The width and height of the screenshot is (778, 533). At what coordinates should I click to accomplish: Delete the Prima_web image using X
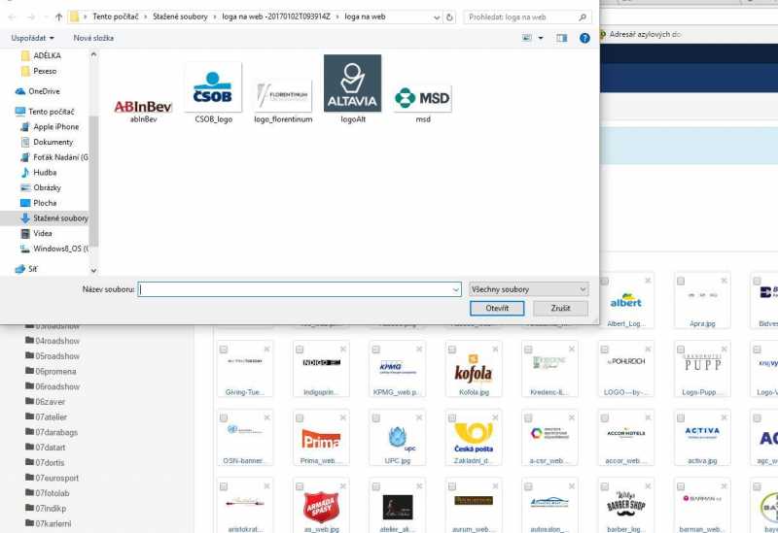(341, 417)
